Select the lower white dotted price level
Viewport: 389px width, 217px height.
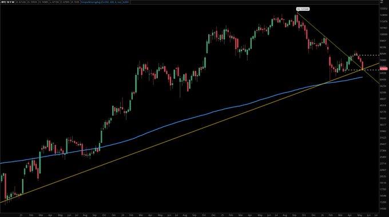362,70
